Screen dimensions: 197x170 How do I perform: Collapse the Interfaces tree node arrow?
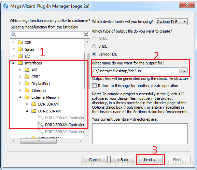coord(13,63)
